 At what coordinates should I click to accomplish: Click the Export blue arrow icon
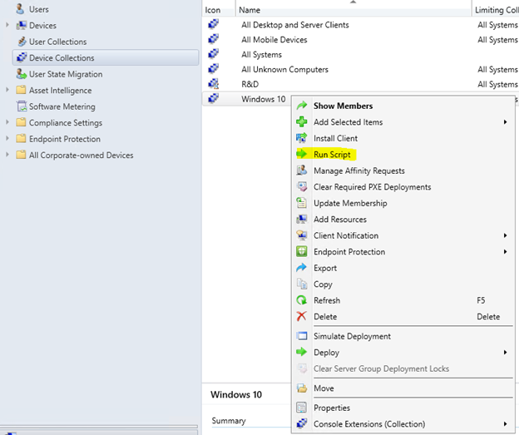[x=302, y=268]
